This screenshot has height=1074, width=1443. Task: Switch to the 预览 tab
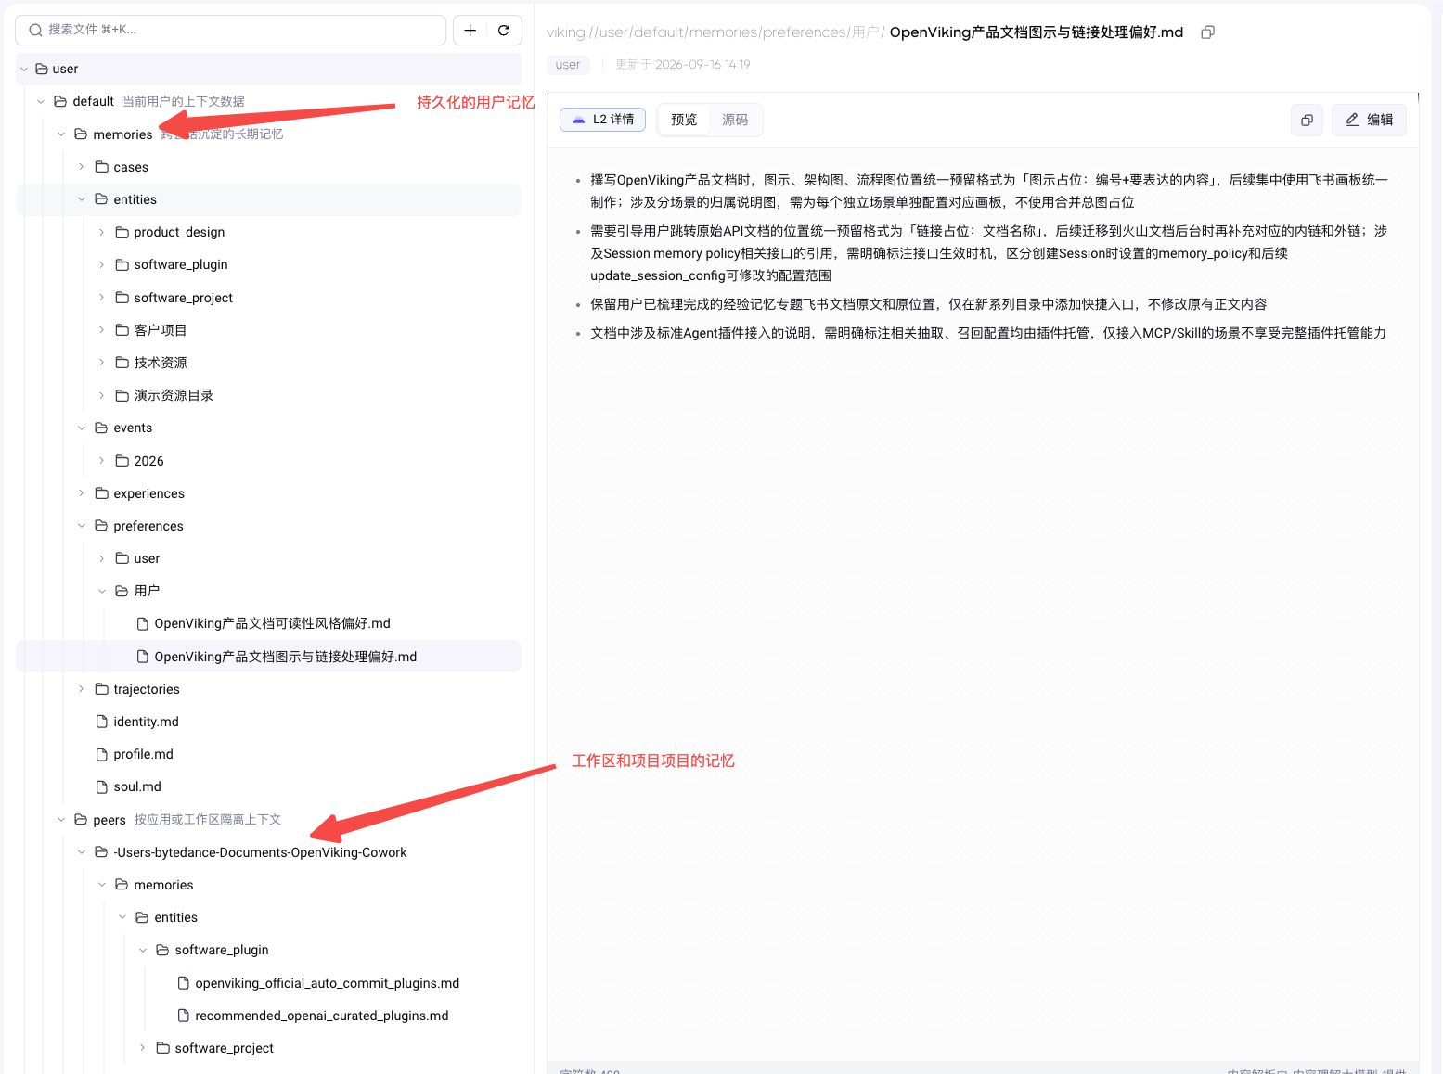point(684,120)
